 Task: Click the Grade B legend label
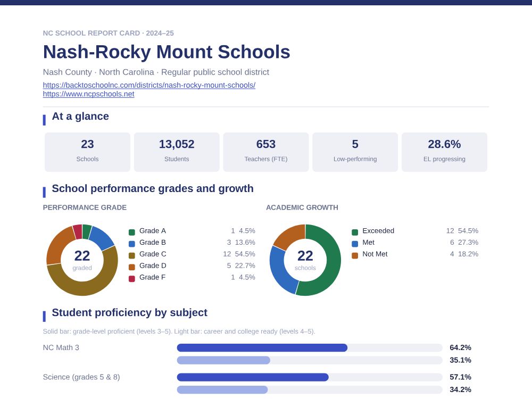pos(153,243)
